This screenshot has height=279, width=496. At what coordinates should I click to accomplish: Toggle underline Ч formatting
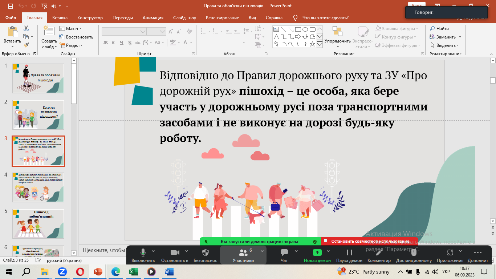click(122, 43)
